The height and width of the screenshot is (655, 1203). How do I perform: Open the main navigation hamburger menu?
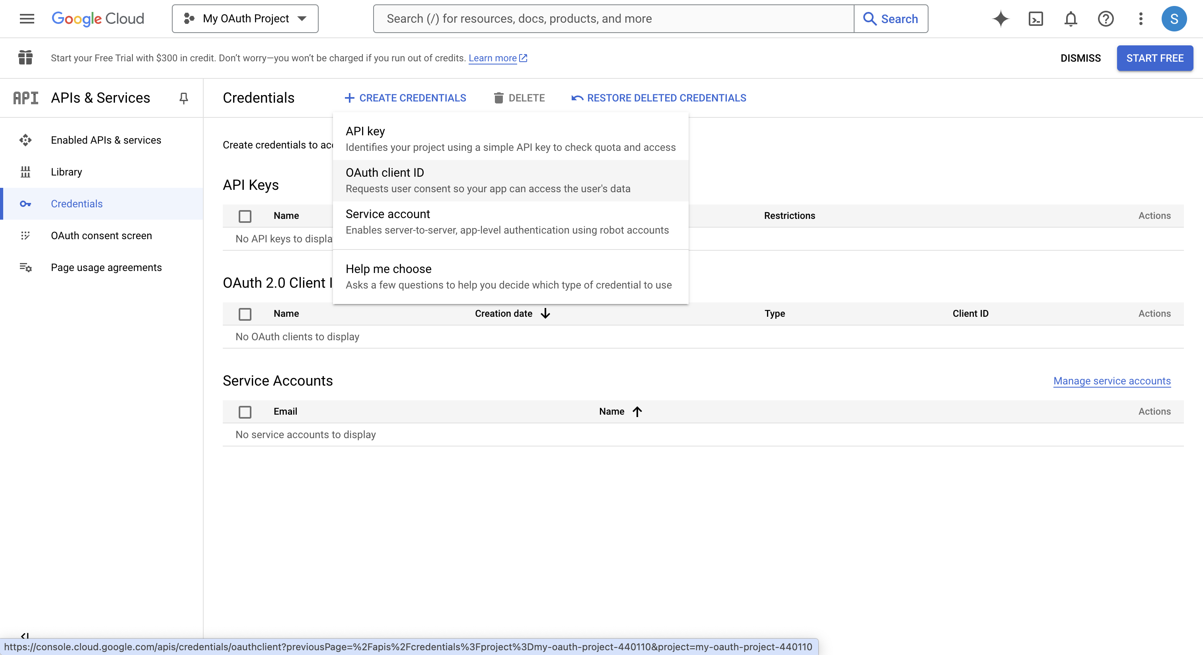click(x=27, y=19)
